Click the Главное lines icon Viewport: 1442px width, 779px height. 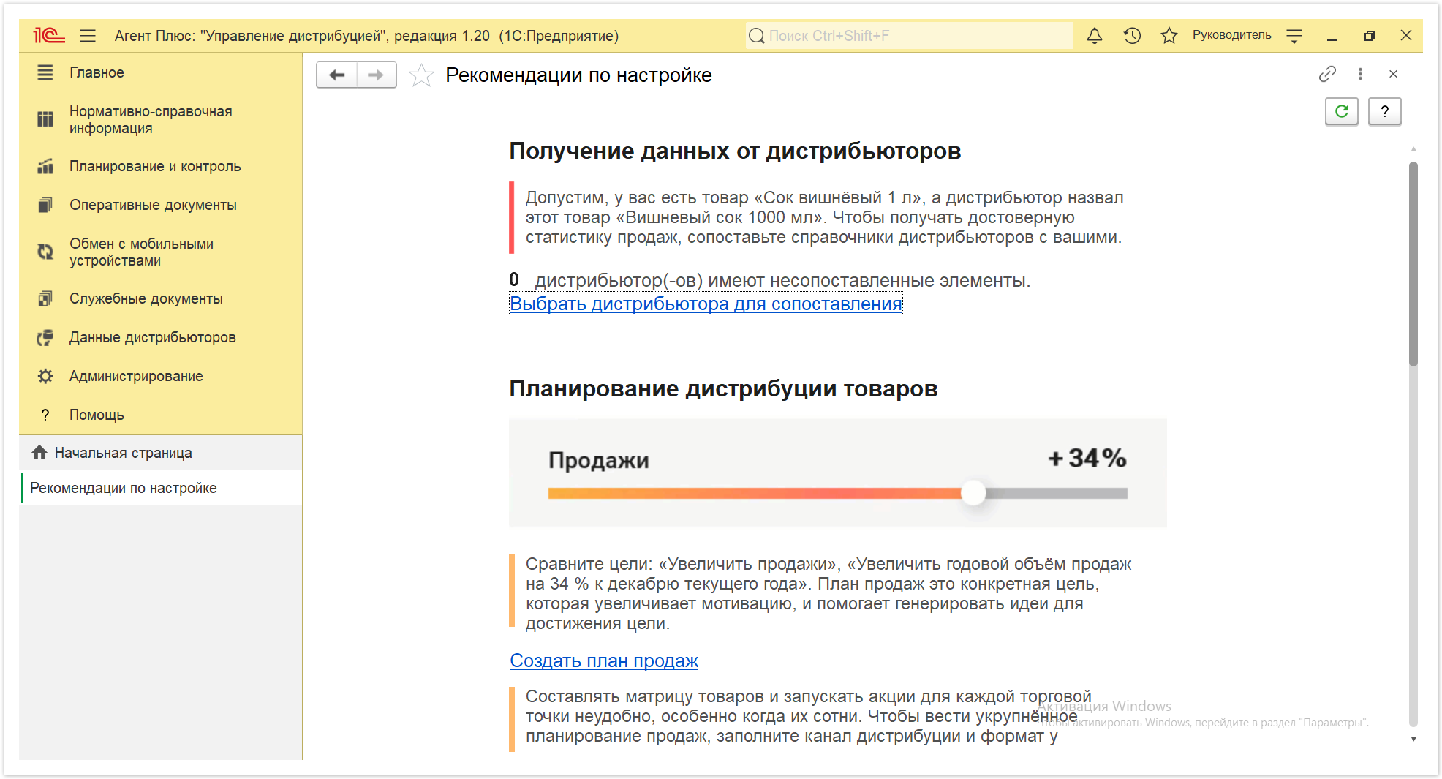point(45,72)
